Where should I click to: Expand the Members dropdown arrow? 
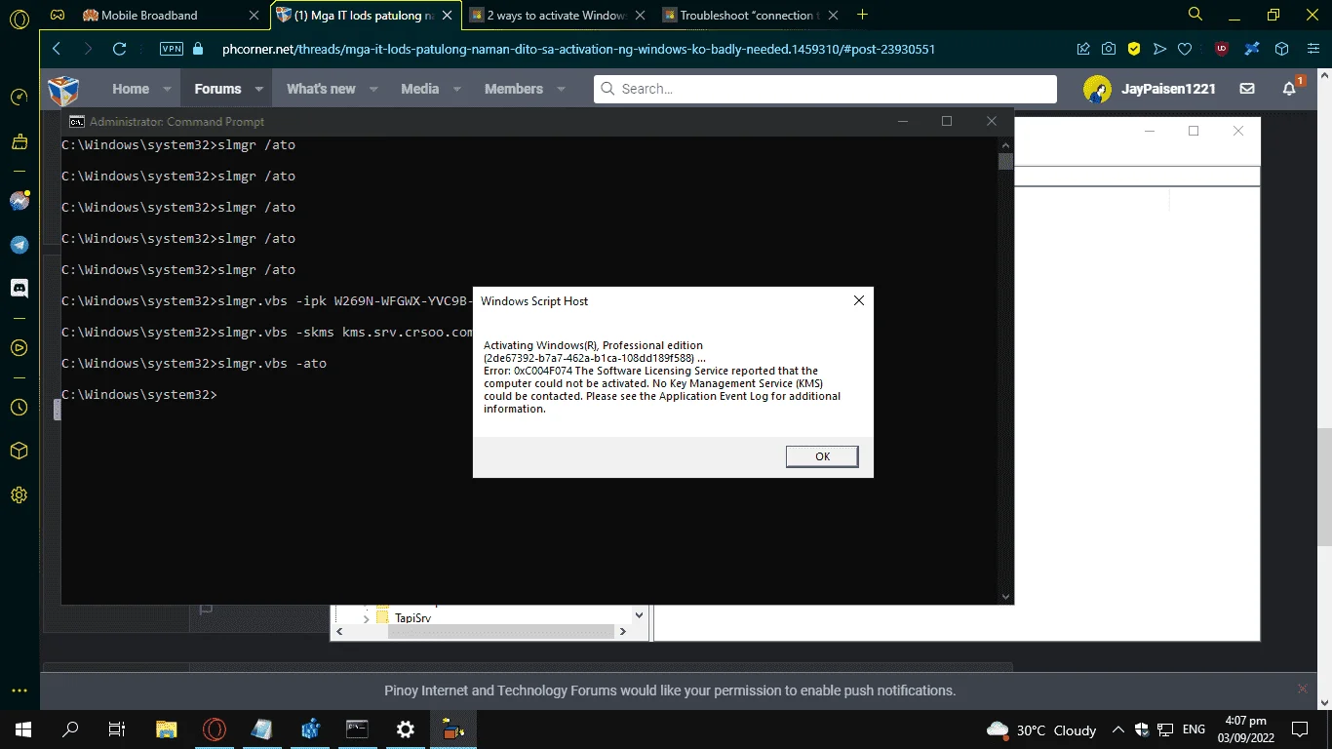pyautogui.click(x=561, y=89)
